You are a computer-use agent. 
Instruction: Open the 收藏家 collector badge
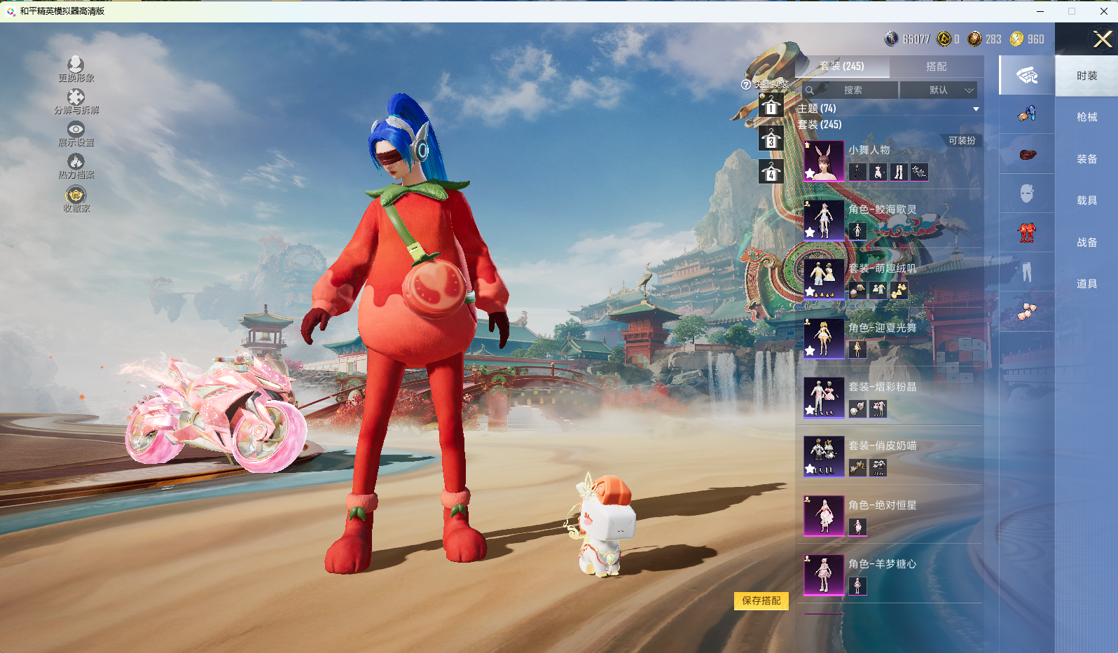click(x=76, y=195)
